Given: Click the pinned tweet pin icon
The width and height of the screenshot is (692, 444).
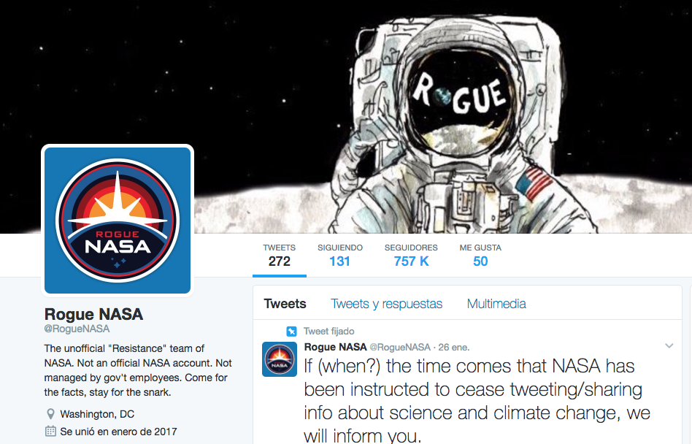Looking at the screenshot, I should [291, 331].
